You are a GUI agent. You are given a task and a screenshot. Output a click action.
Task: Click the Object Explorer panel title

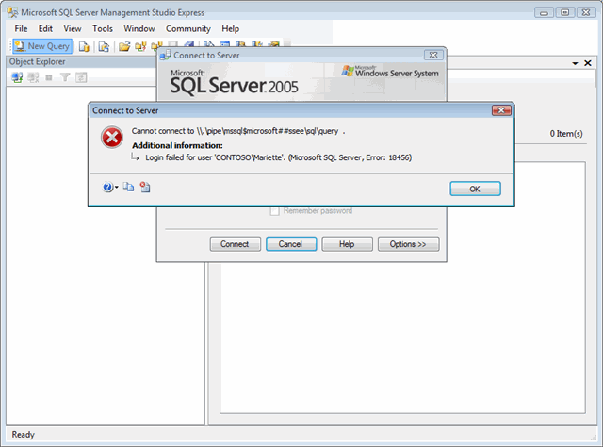pyautogui.click(x=38, y=61)
